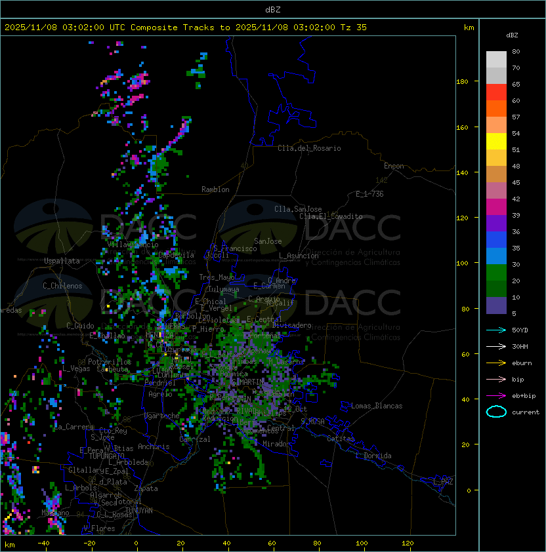The height and width of the screenshot is (552, 546).
Task: Click the white 30HM arrow legend icon
Action: click(x=496, y=347)
